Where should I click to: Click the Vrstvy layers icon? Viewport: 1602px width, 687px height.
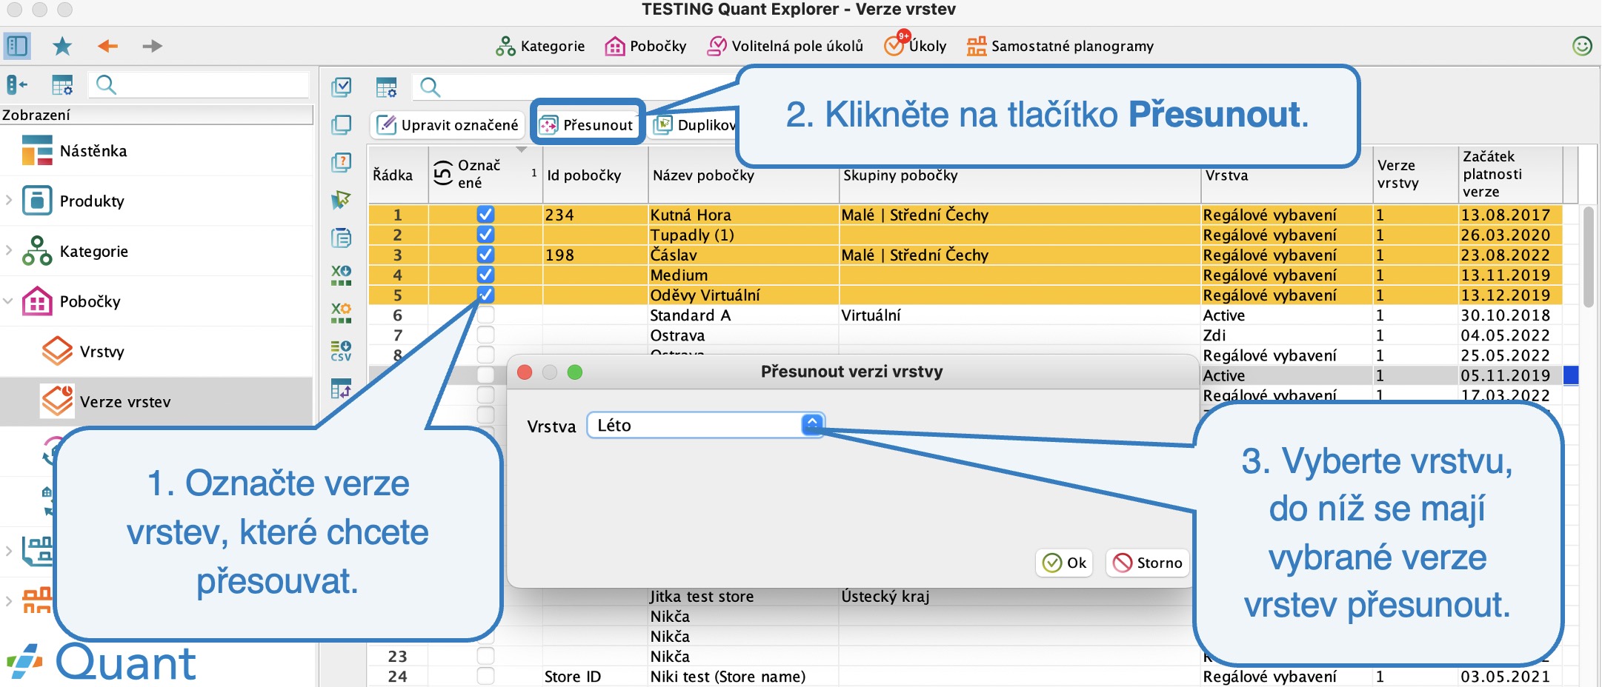tap(57, 351)
